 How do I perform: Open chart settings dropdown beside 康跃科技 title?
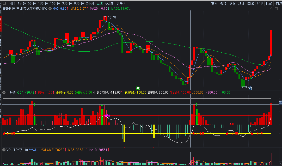pyautogui.click(x=50, y=9)
